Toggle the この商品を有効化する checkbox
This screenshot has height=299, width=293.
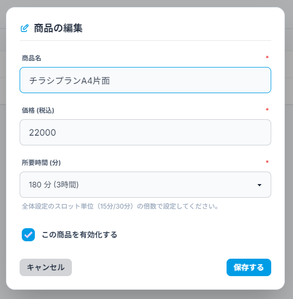tap(28, 235)
